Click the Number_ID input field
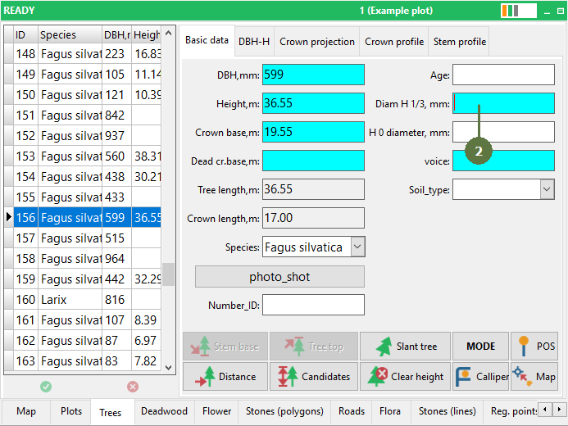This screenshot has height=426, width=568. pyautogui.click(x=313, y=305)
